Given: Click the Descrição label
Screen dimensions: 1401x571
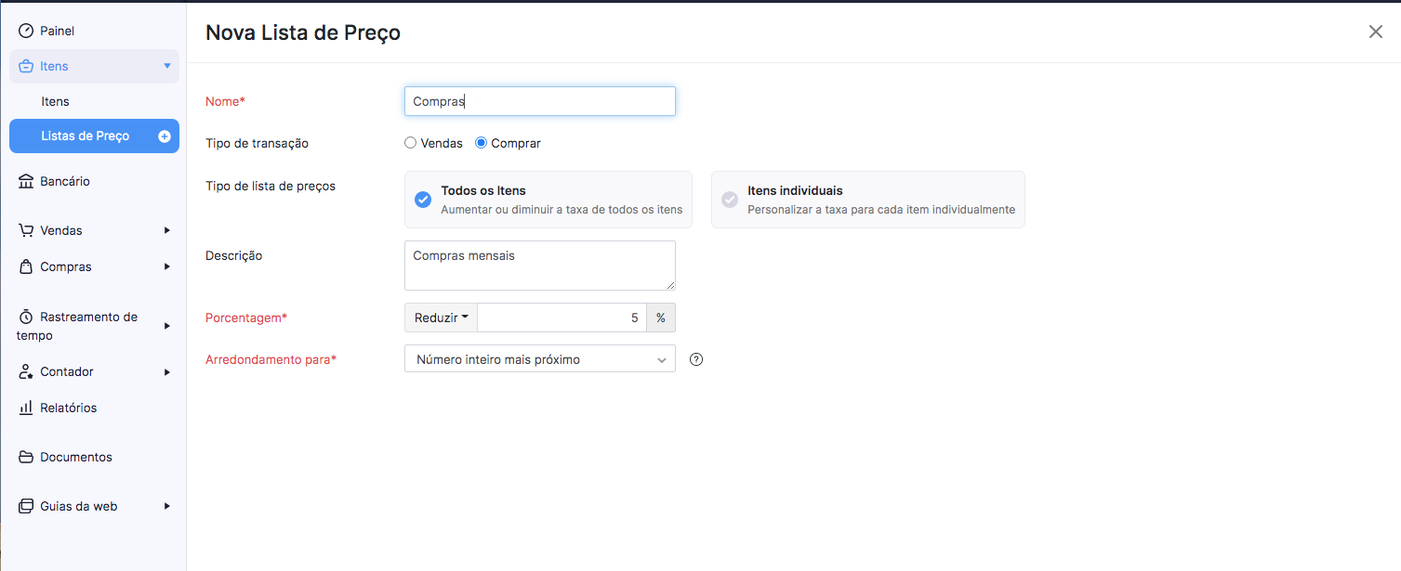Looking at the screenshot, I should (x=234, y=255).
